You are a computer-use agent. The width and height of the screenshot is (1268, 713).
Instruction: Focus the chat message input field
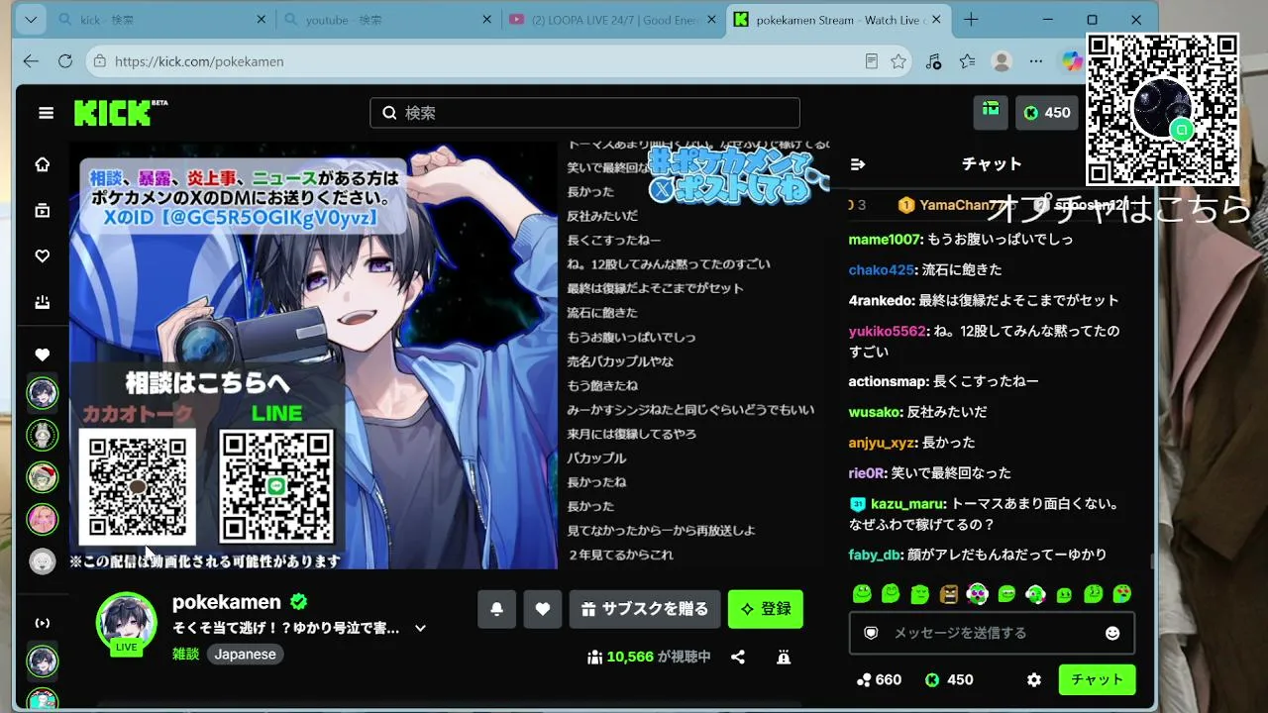tap(992, 633)
